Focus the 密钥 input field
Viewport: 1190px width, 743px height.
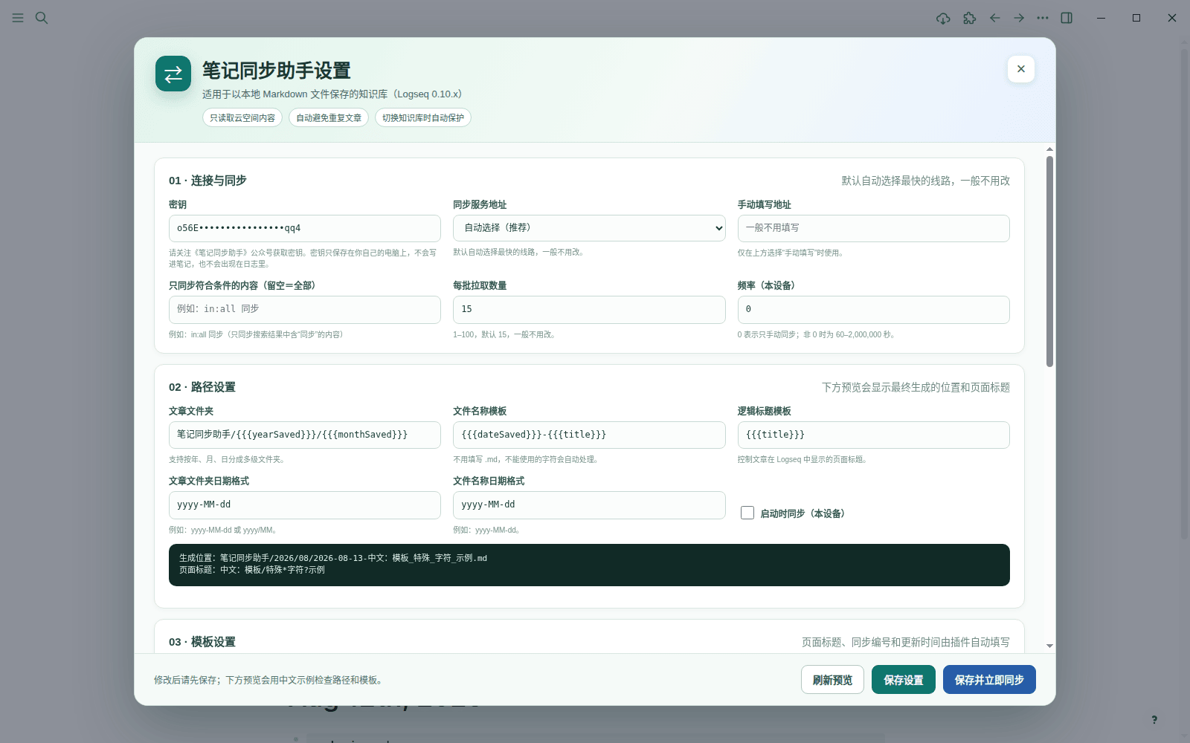click(305, 228)
